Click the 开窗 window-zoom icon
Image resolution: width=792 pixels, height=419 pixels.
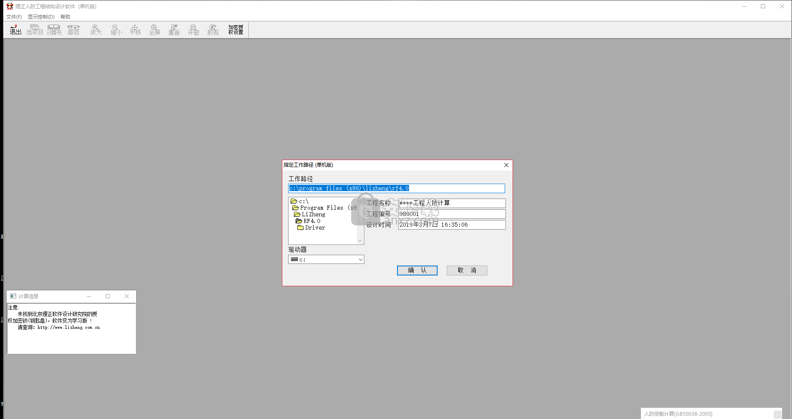pos(193,30)
